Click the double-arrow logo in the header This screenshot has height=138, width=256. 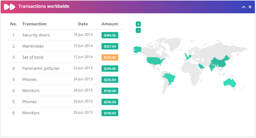10,7
